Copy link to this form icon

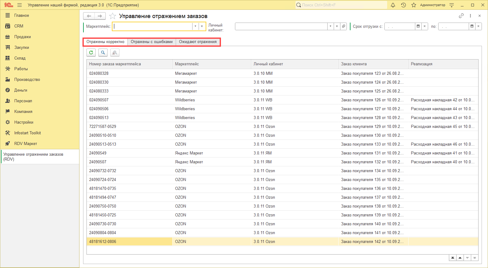click(461, 16)
